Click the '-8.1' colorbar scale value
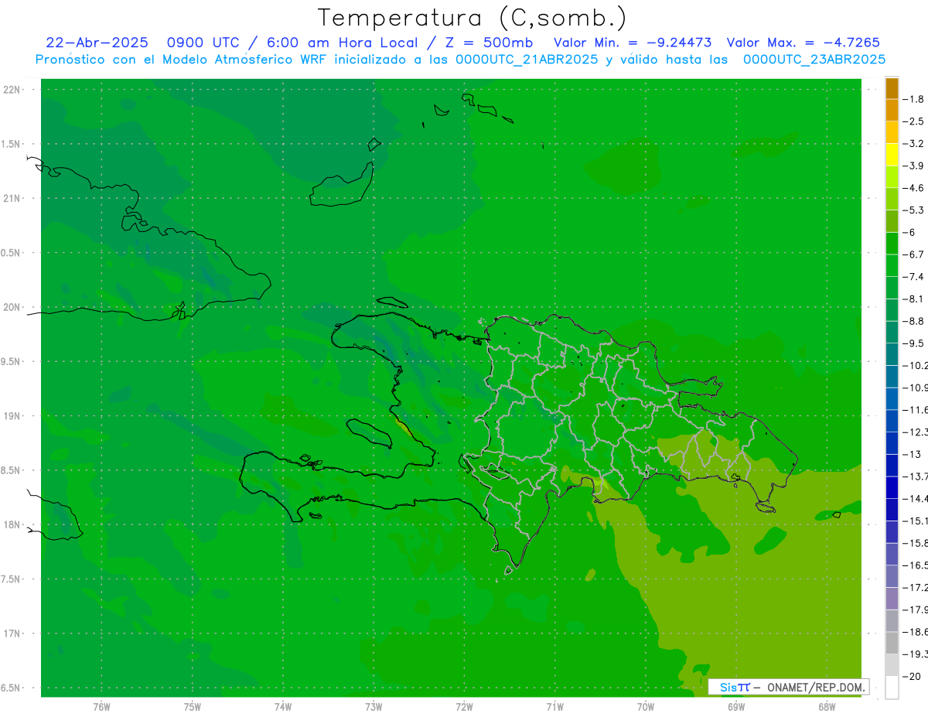Screen dimensions: 928x717 click(913, 299)
